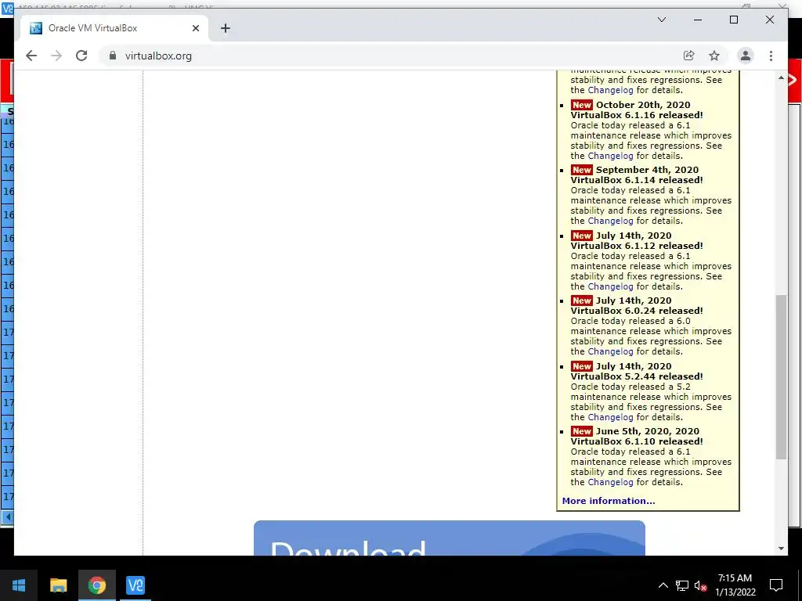Bookmark this page with the star icon

[x=714, y=56]
